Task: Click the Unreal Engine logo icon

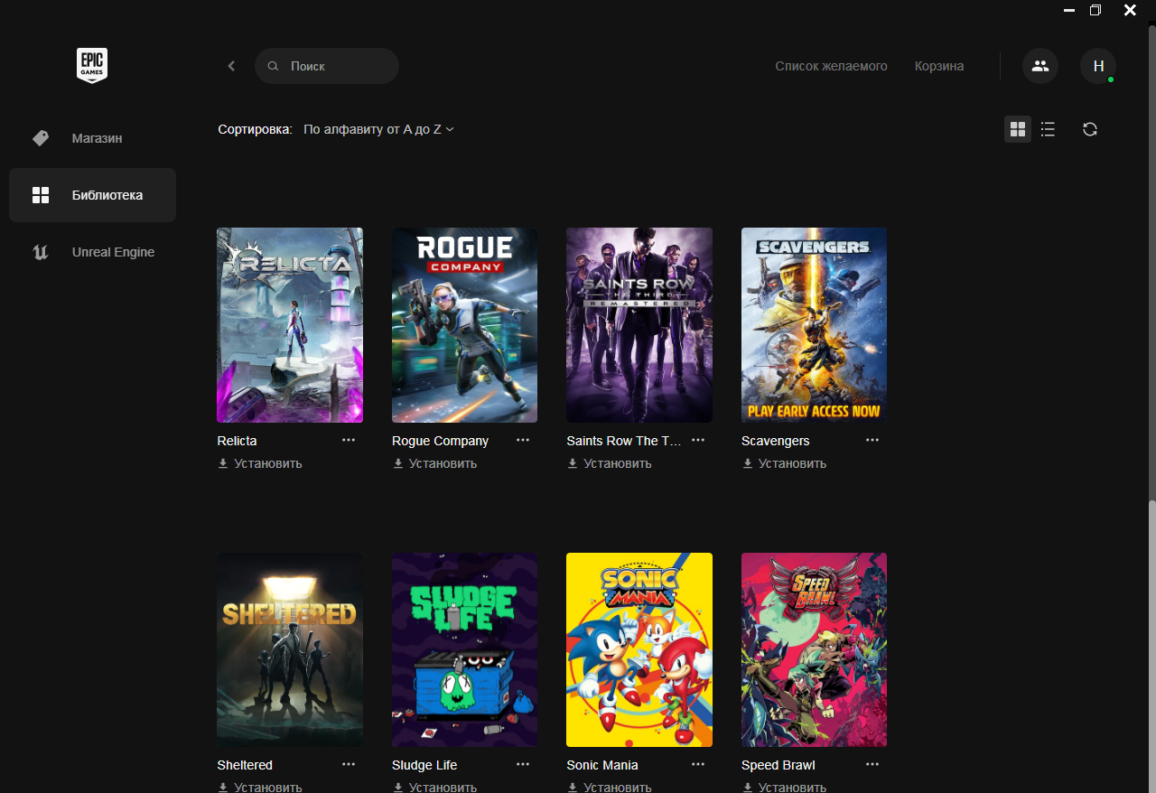Action: [x=40, y=252]
